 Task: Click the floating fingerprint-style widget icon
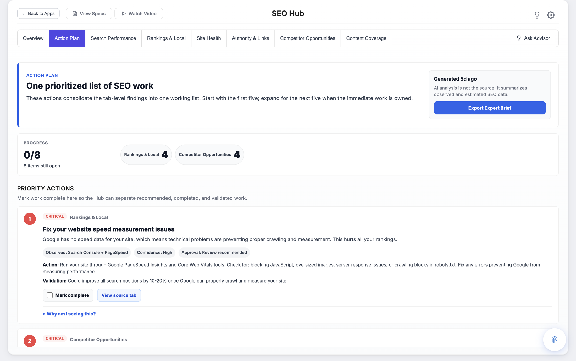click(x=554, y=340)
